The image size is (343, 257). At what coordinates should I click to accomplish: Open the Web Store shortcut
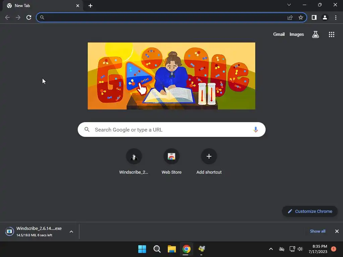click(171, 162)
